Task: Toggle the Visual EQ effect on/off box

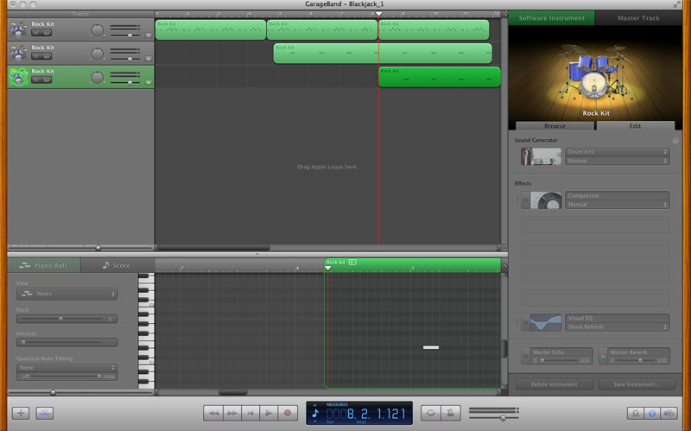Action: pyautogui.click(x=525, y=322)
